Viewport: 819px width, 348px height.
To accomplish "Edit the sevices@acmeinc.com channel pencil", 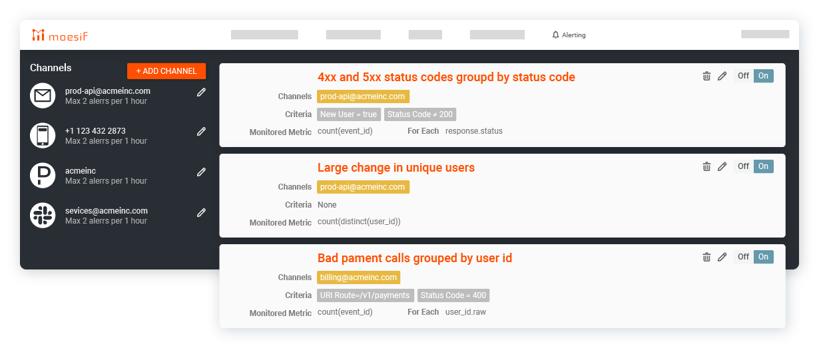I will (x=201, y=212).
